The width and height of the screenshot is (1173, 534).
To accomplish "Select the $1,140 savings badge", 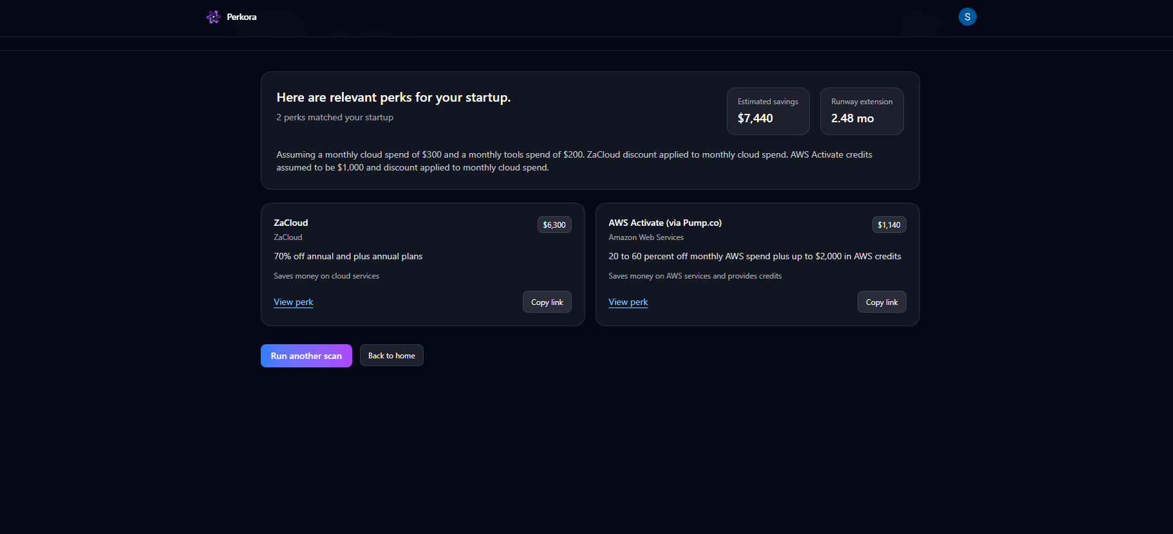I will pyautogui.click(x=889, y=225).
